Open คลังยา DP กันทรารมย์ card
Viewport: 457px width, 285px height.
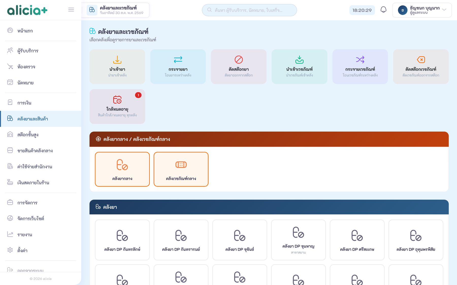click(x=181, y=240)
